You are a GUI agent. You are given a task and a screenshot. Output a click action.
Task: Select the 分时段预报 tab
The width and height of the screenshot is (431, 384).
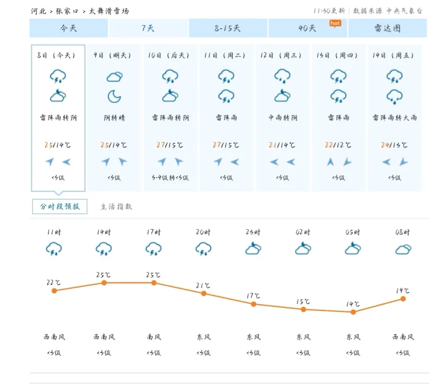[60, 207]
